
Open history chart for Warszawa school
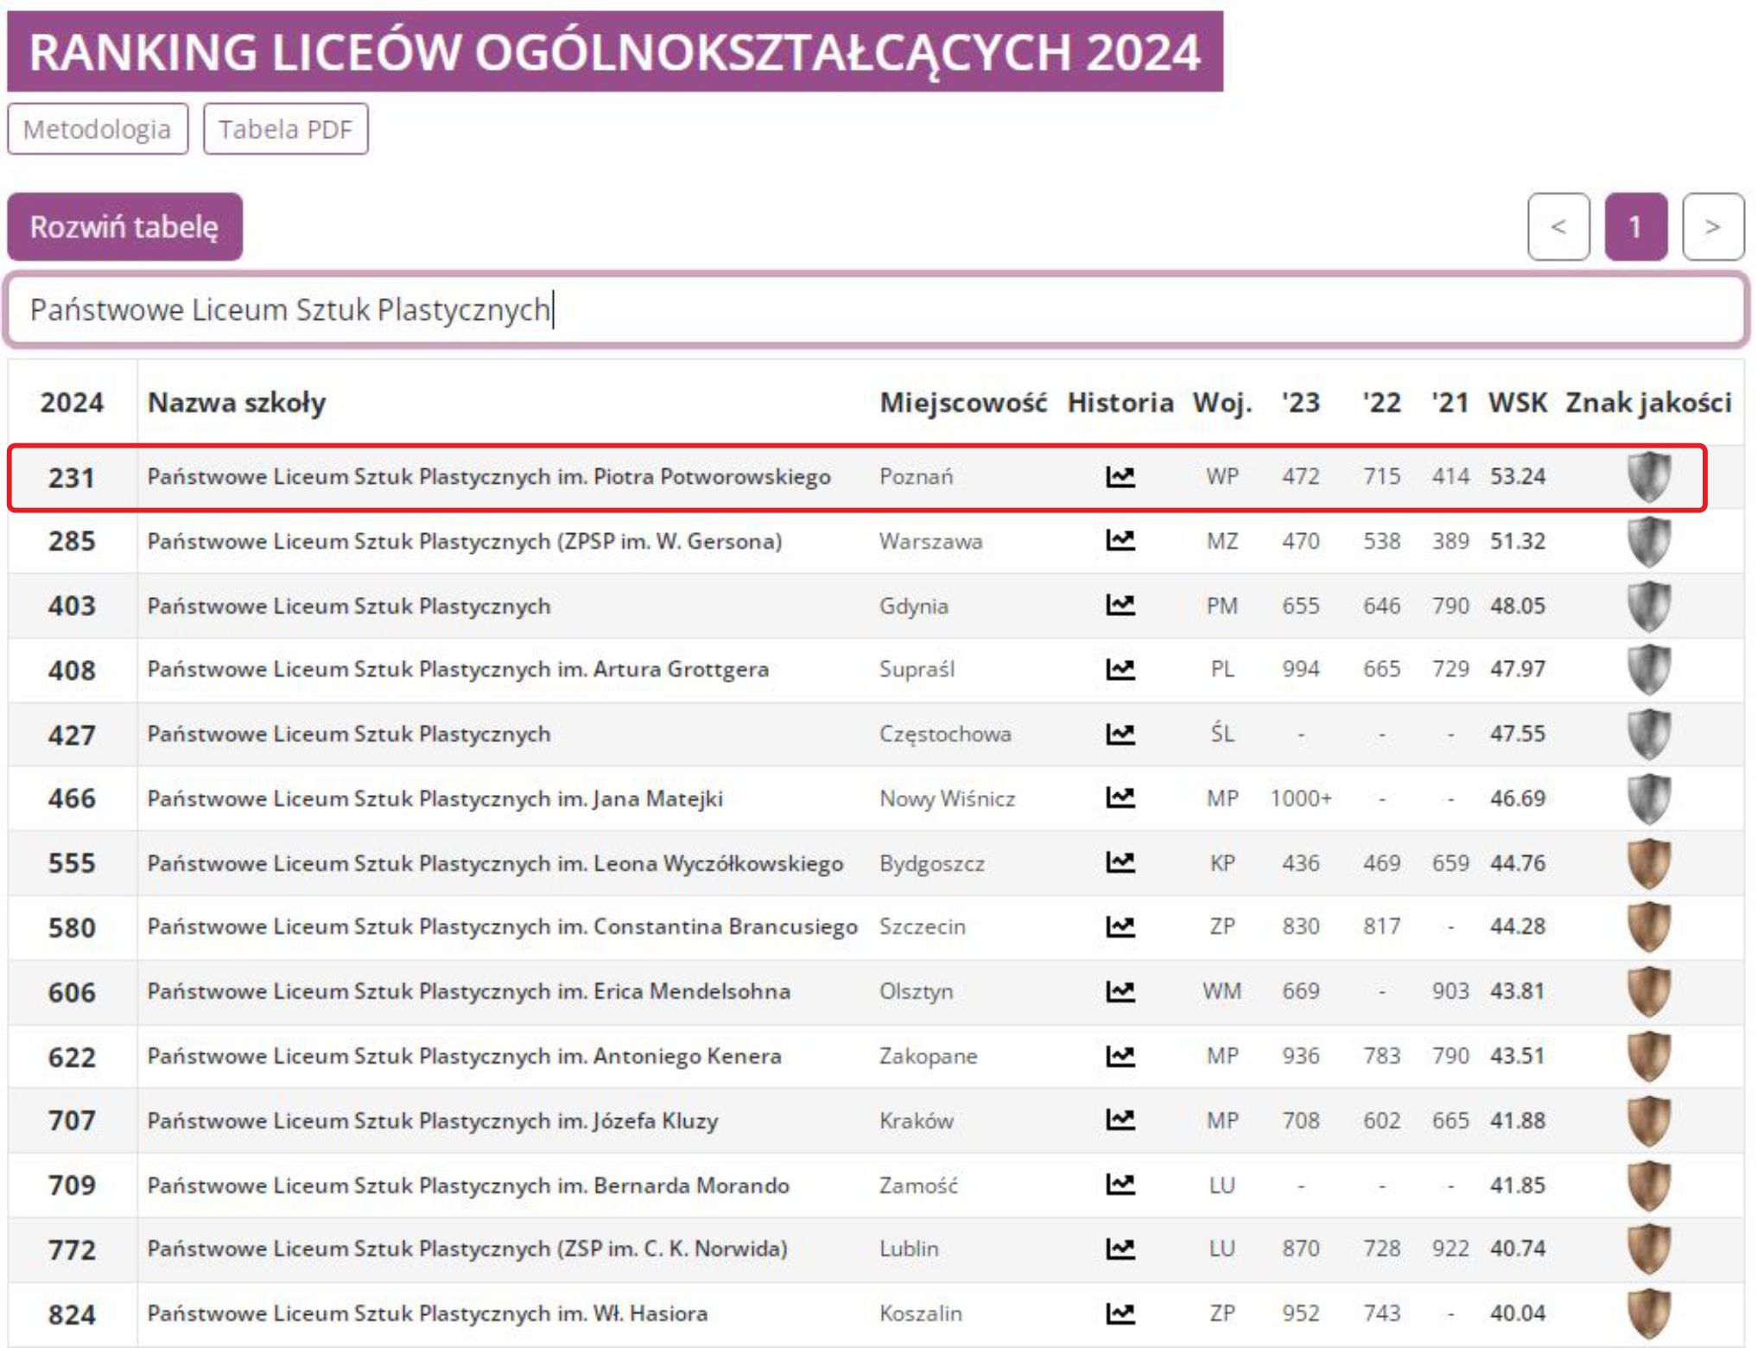[1120, 541]
